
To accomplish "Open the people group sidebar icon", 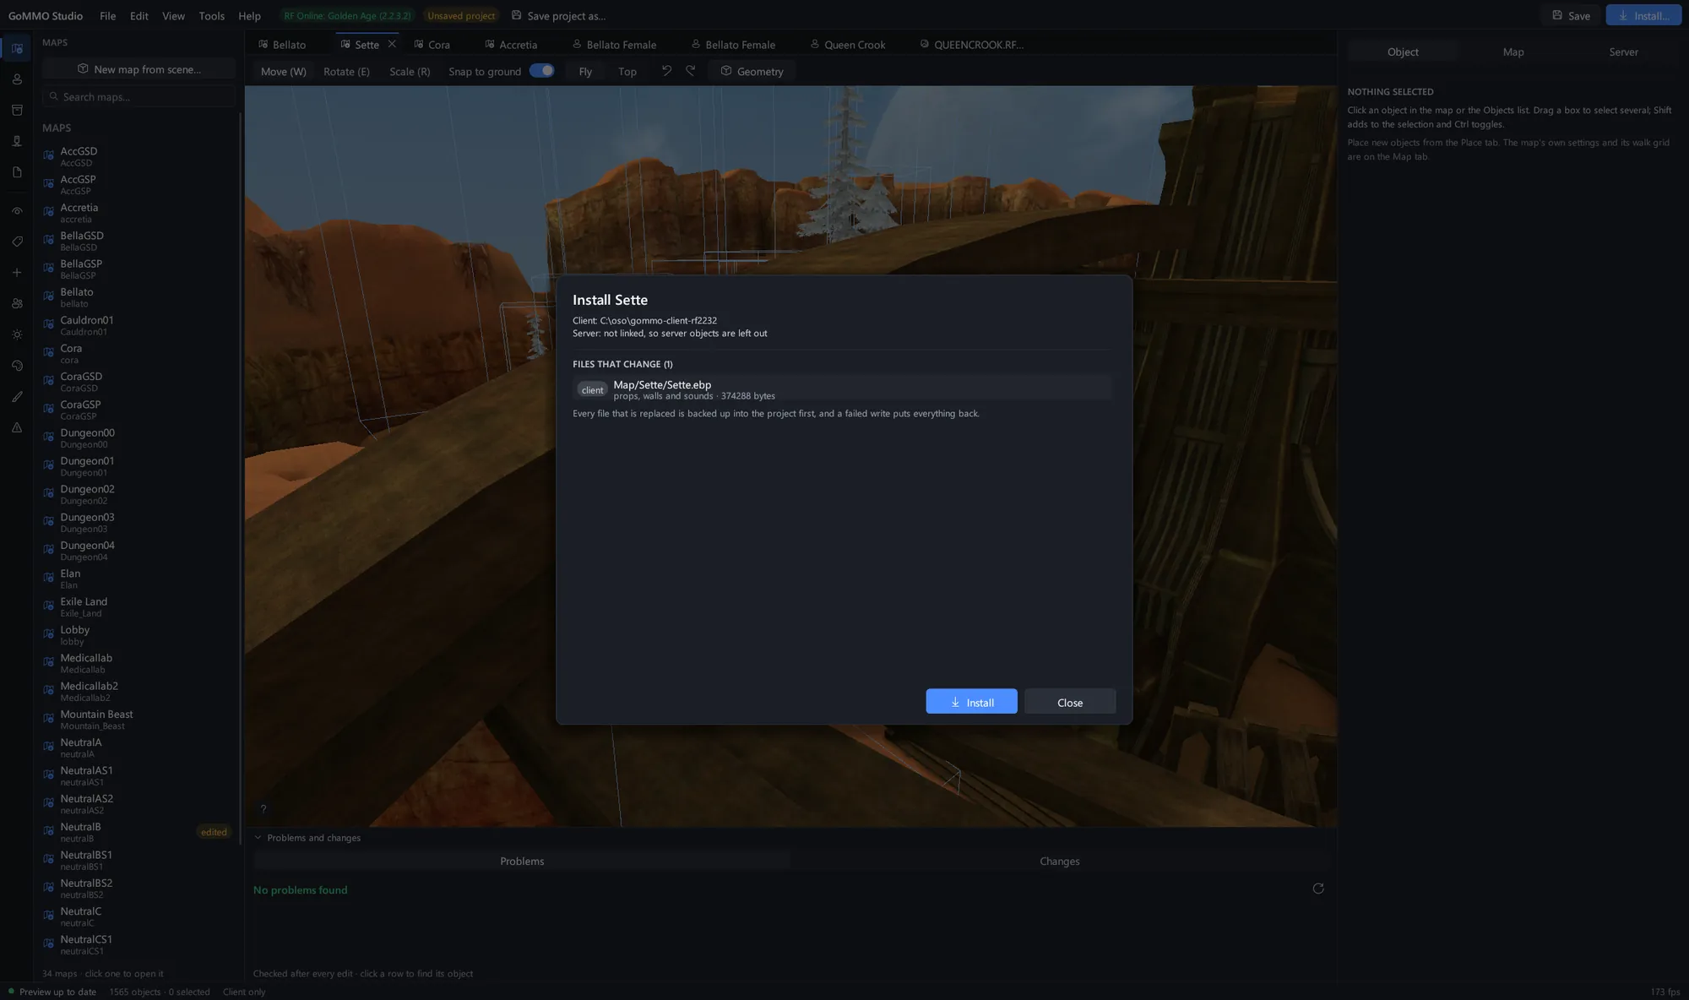I will point(17,303).
